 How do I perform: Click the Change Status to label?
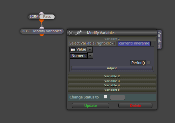pyautogui.click(x=84, y=97)
